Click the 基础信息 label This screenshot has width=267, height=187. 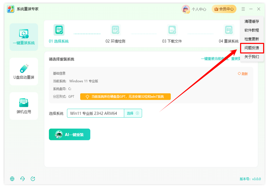pyautogui.click(x=59, y=73)
